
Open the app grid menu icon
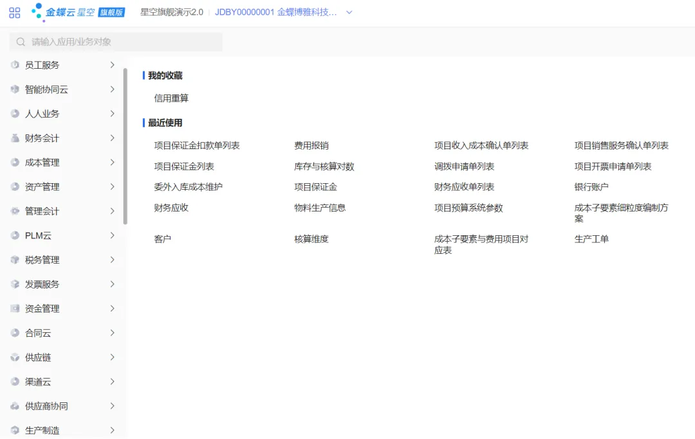point(15,12)
